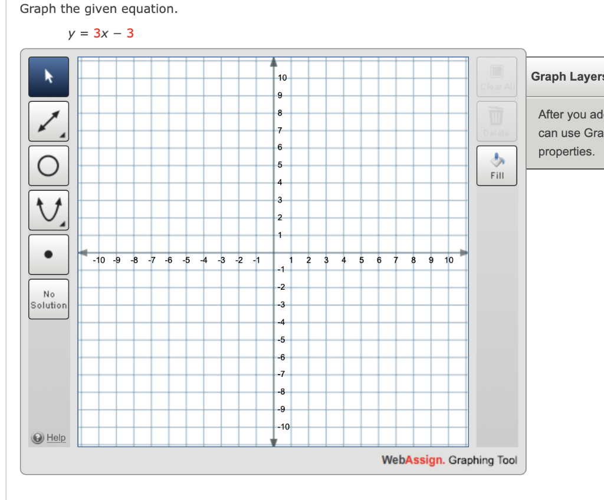Click the center of the coordinate grid
Viewport: 604px width, 500px height.
click(273, 252)
